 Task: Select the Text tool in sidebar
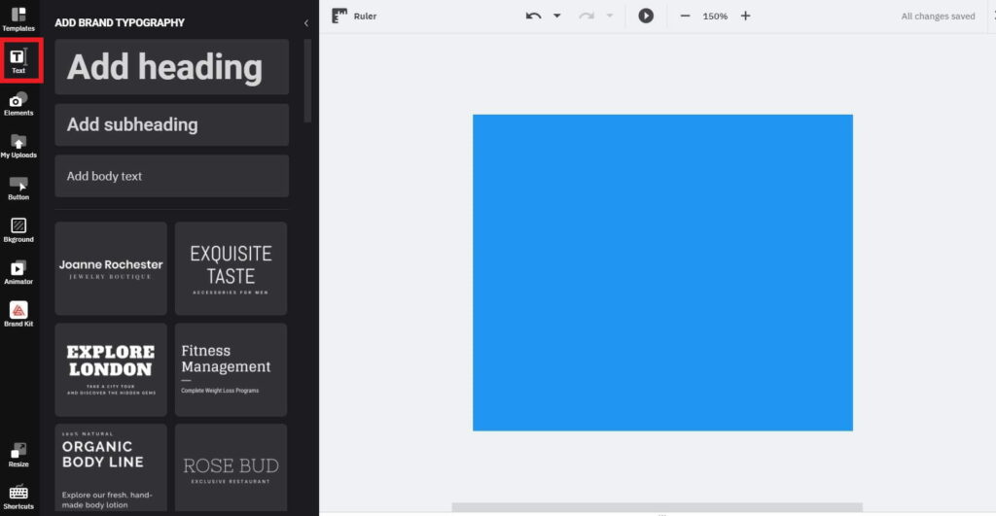[18, 60]
